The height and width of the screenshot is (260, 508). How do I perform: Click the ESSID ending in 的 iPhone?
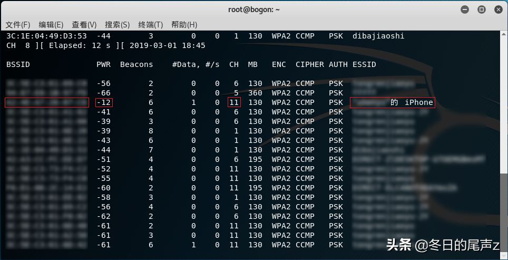(x=393, y=102)
